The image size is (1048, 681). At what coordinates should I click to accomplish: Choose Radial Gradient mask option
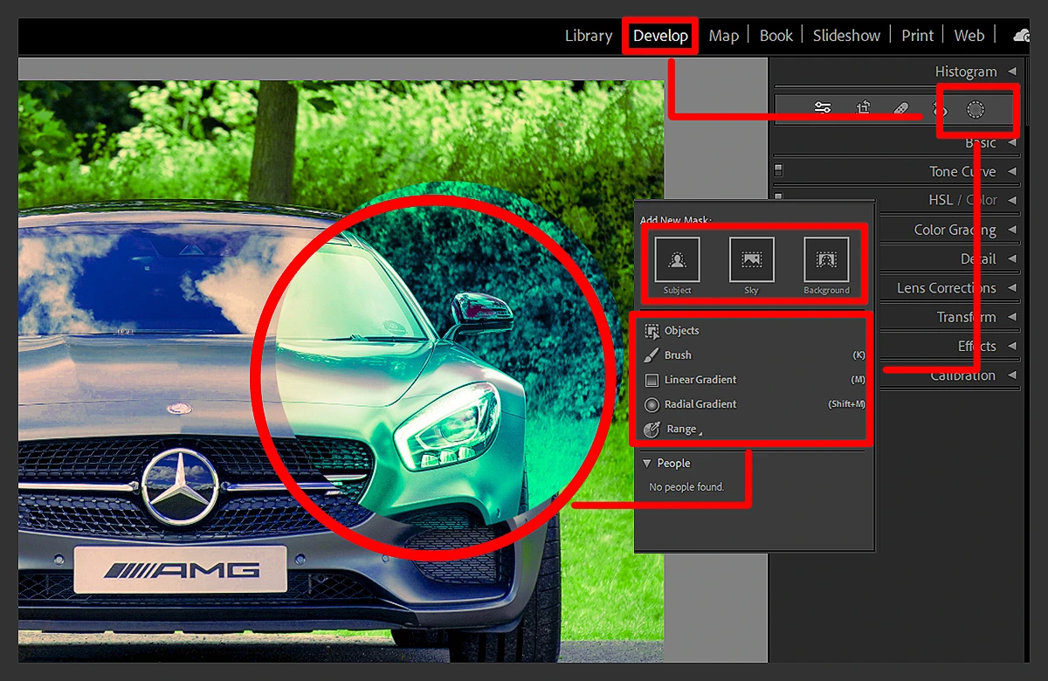[755, 404]
